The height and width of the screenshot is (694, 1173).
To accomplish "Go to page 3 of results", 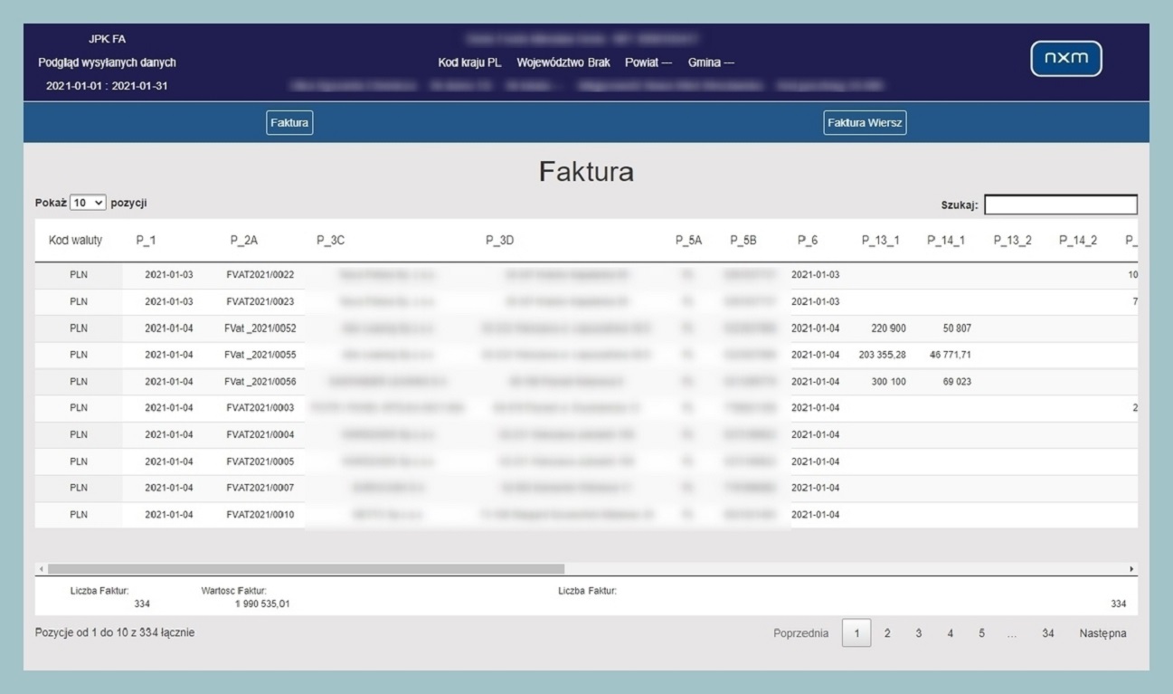I will (918, 633).
